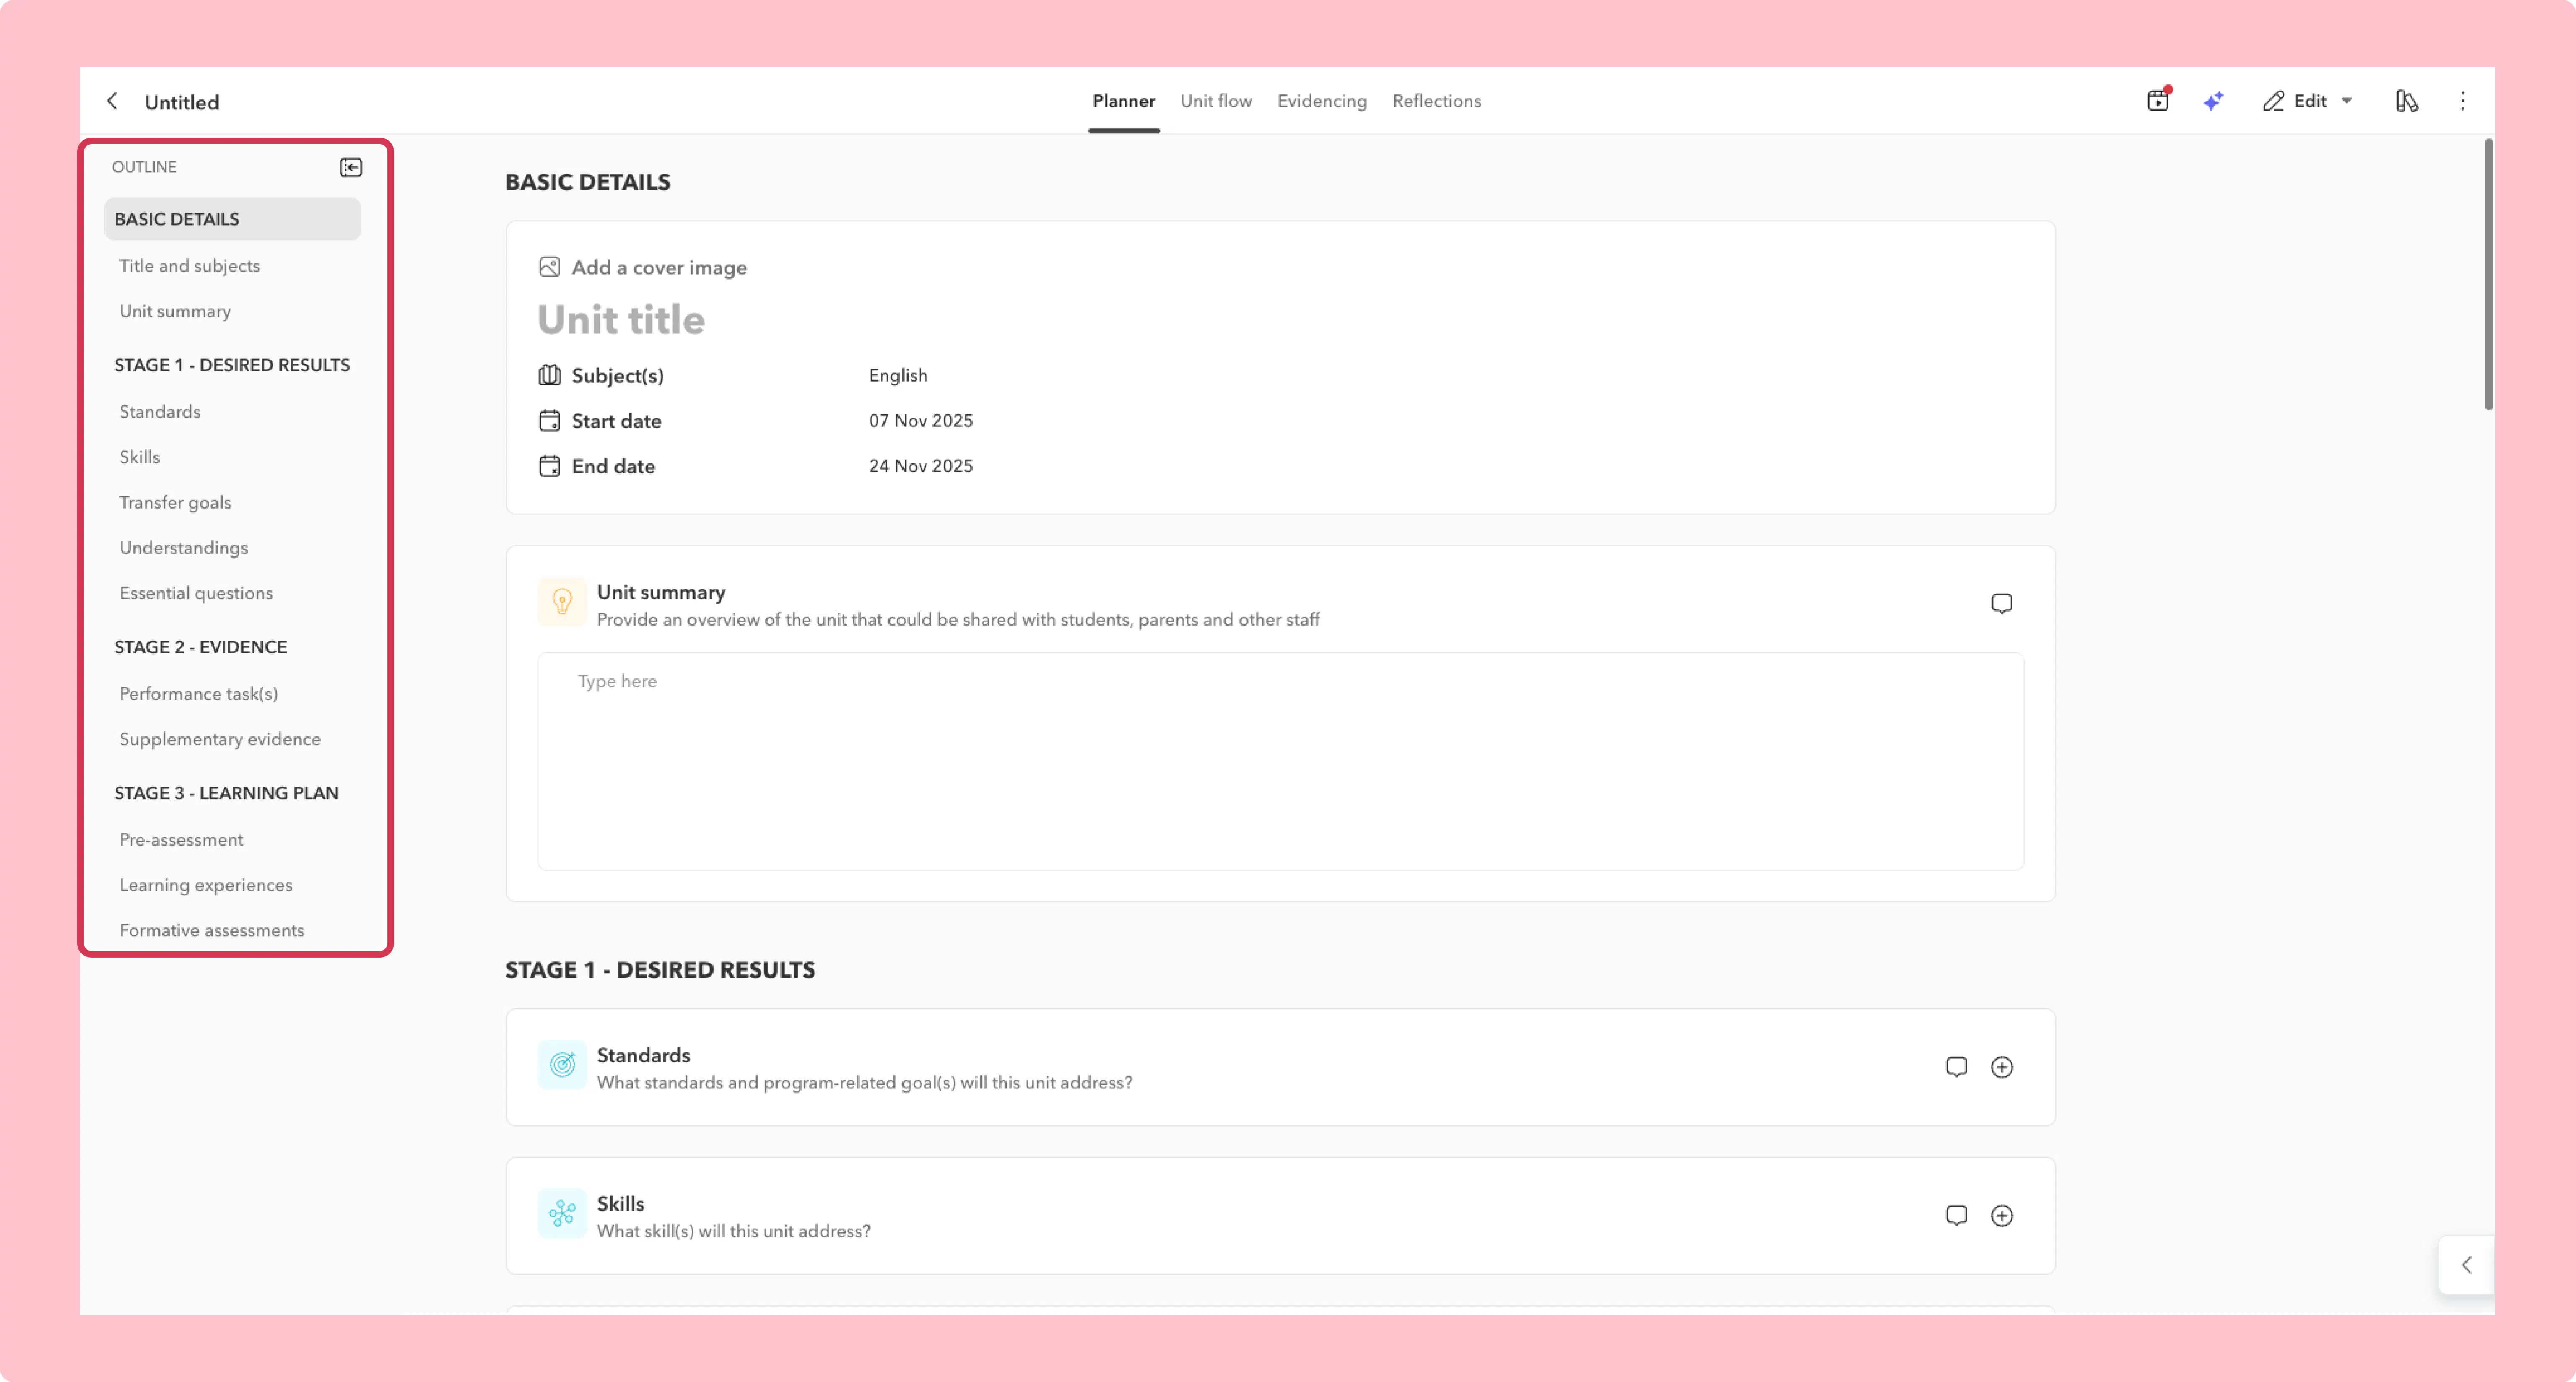Click the Unit summary Type here text area

point(1280,761)
